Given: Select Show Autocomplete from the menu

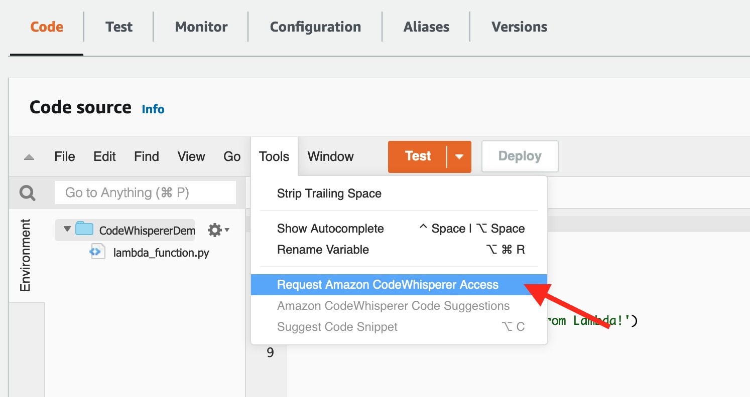Looking at the screenshot, I should point(330,229).
